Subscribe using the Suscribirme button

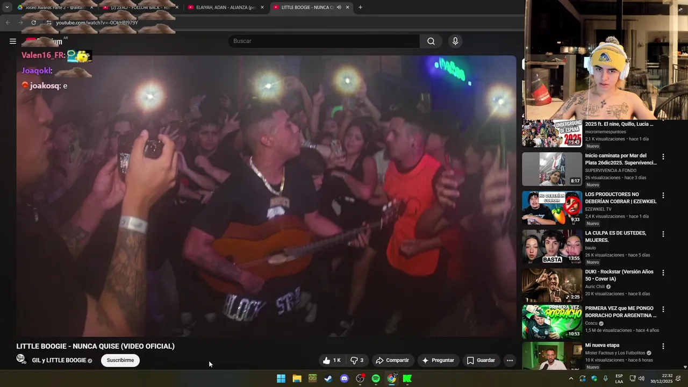tap(120, 360)
